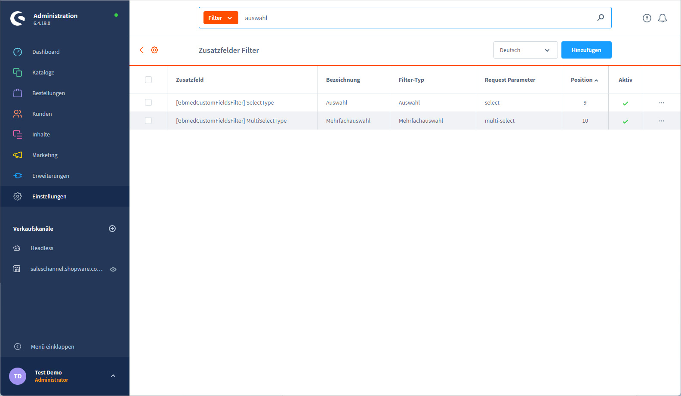Click the Shopware logo icon
This screenshot has width=681, height=396.
[18, 19]
